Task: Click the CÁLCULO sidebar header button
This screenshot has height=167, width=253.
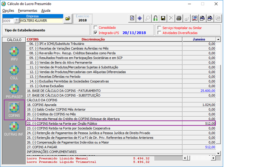Action: coord(14,40)
